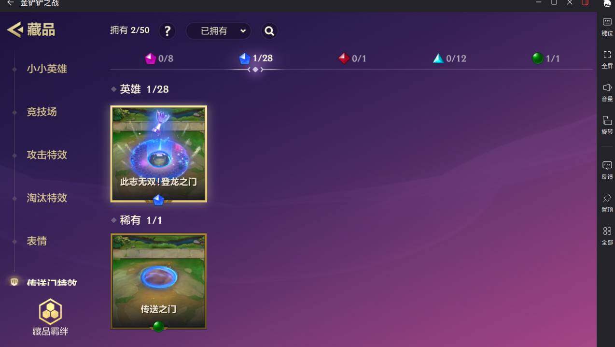Select the red gem 0/1 tab
615x347 pixels.
click(352, 58)
